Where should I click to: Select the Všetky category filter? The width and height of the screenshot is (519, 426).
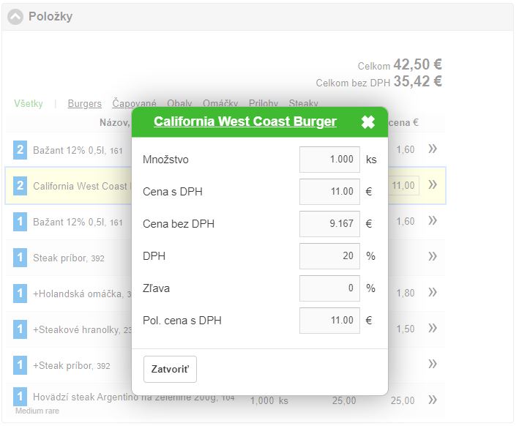[x=29, y=104]
